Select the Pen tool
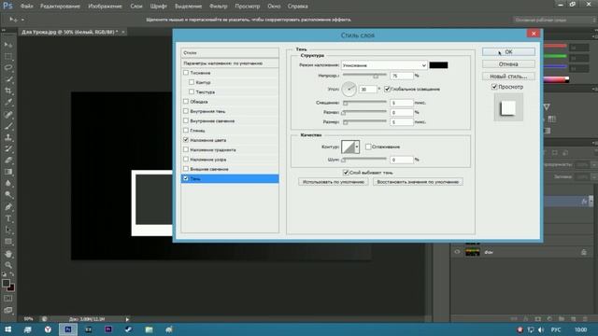 8,207
